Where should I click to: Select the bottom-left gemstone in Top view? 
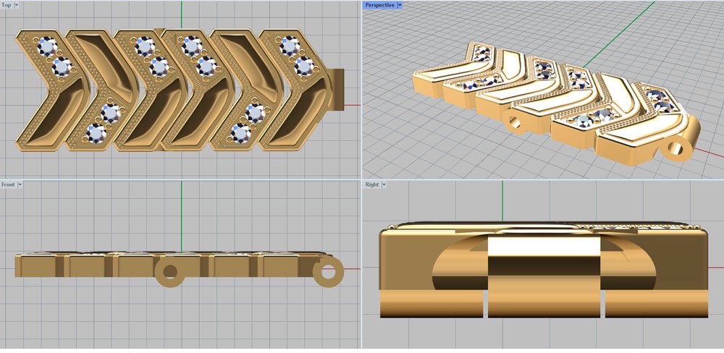click(x=96, y=132)
